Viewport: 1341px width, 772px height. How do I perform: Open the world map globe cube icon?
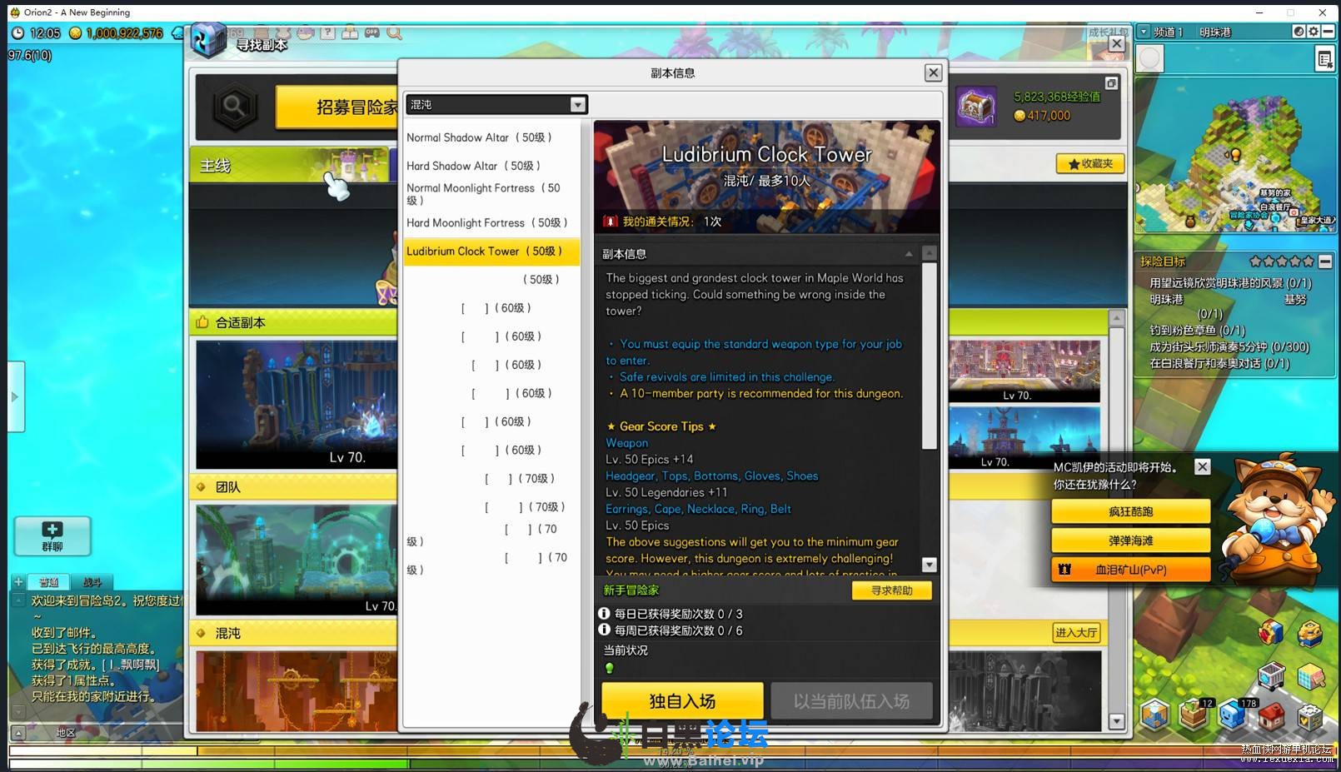(1155, 715)
